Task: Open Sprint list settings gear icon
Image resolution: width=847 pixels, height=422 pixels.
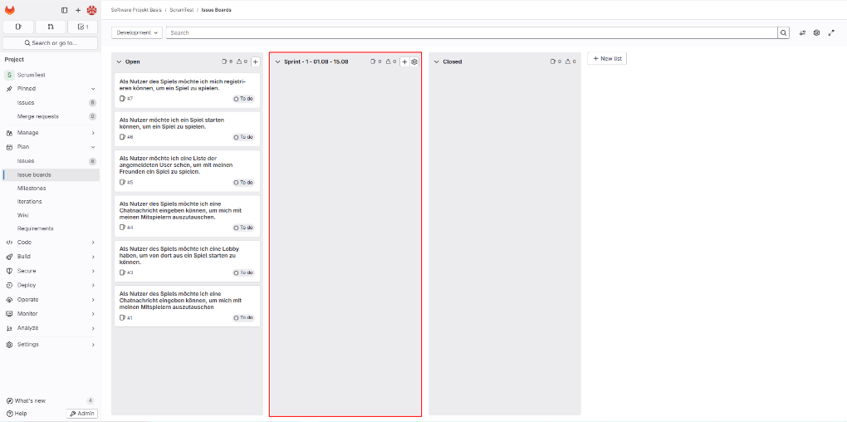Action: pyautogui.click(x=414, y=61)
